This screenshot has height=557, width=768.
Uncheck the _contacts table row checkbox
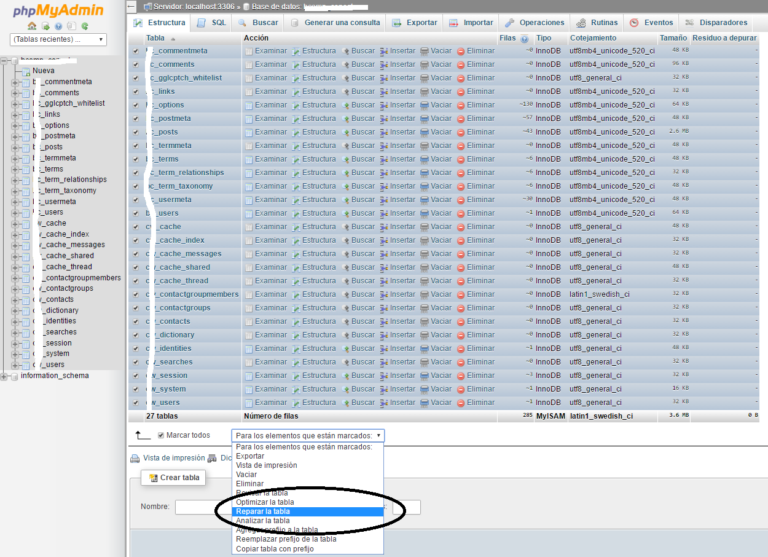click(136, 322)
